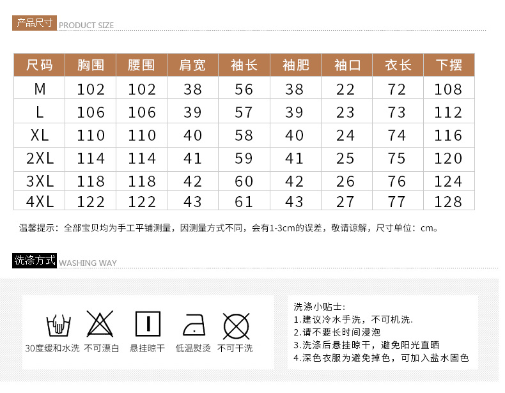Click the 洗涤小贴士 tips heading
This screenshot has height=393, width=505.
pos(319,307)
